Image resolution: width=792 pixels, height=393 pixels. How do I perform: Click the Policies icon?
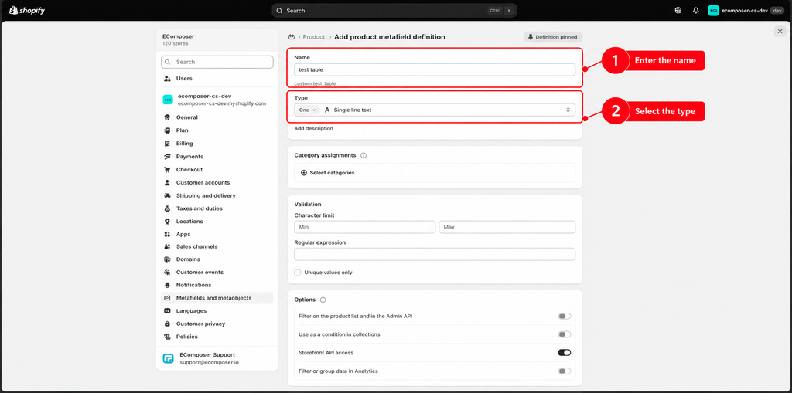coord(167,337)
